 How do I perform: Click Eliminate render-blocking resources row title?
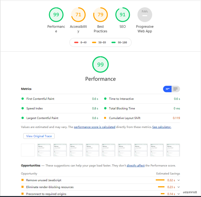pos(50,187)
